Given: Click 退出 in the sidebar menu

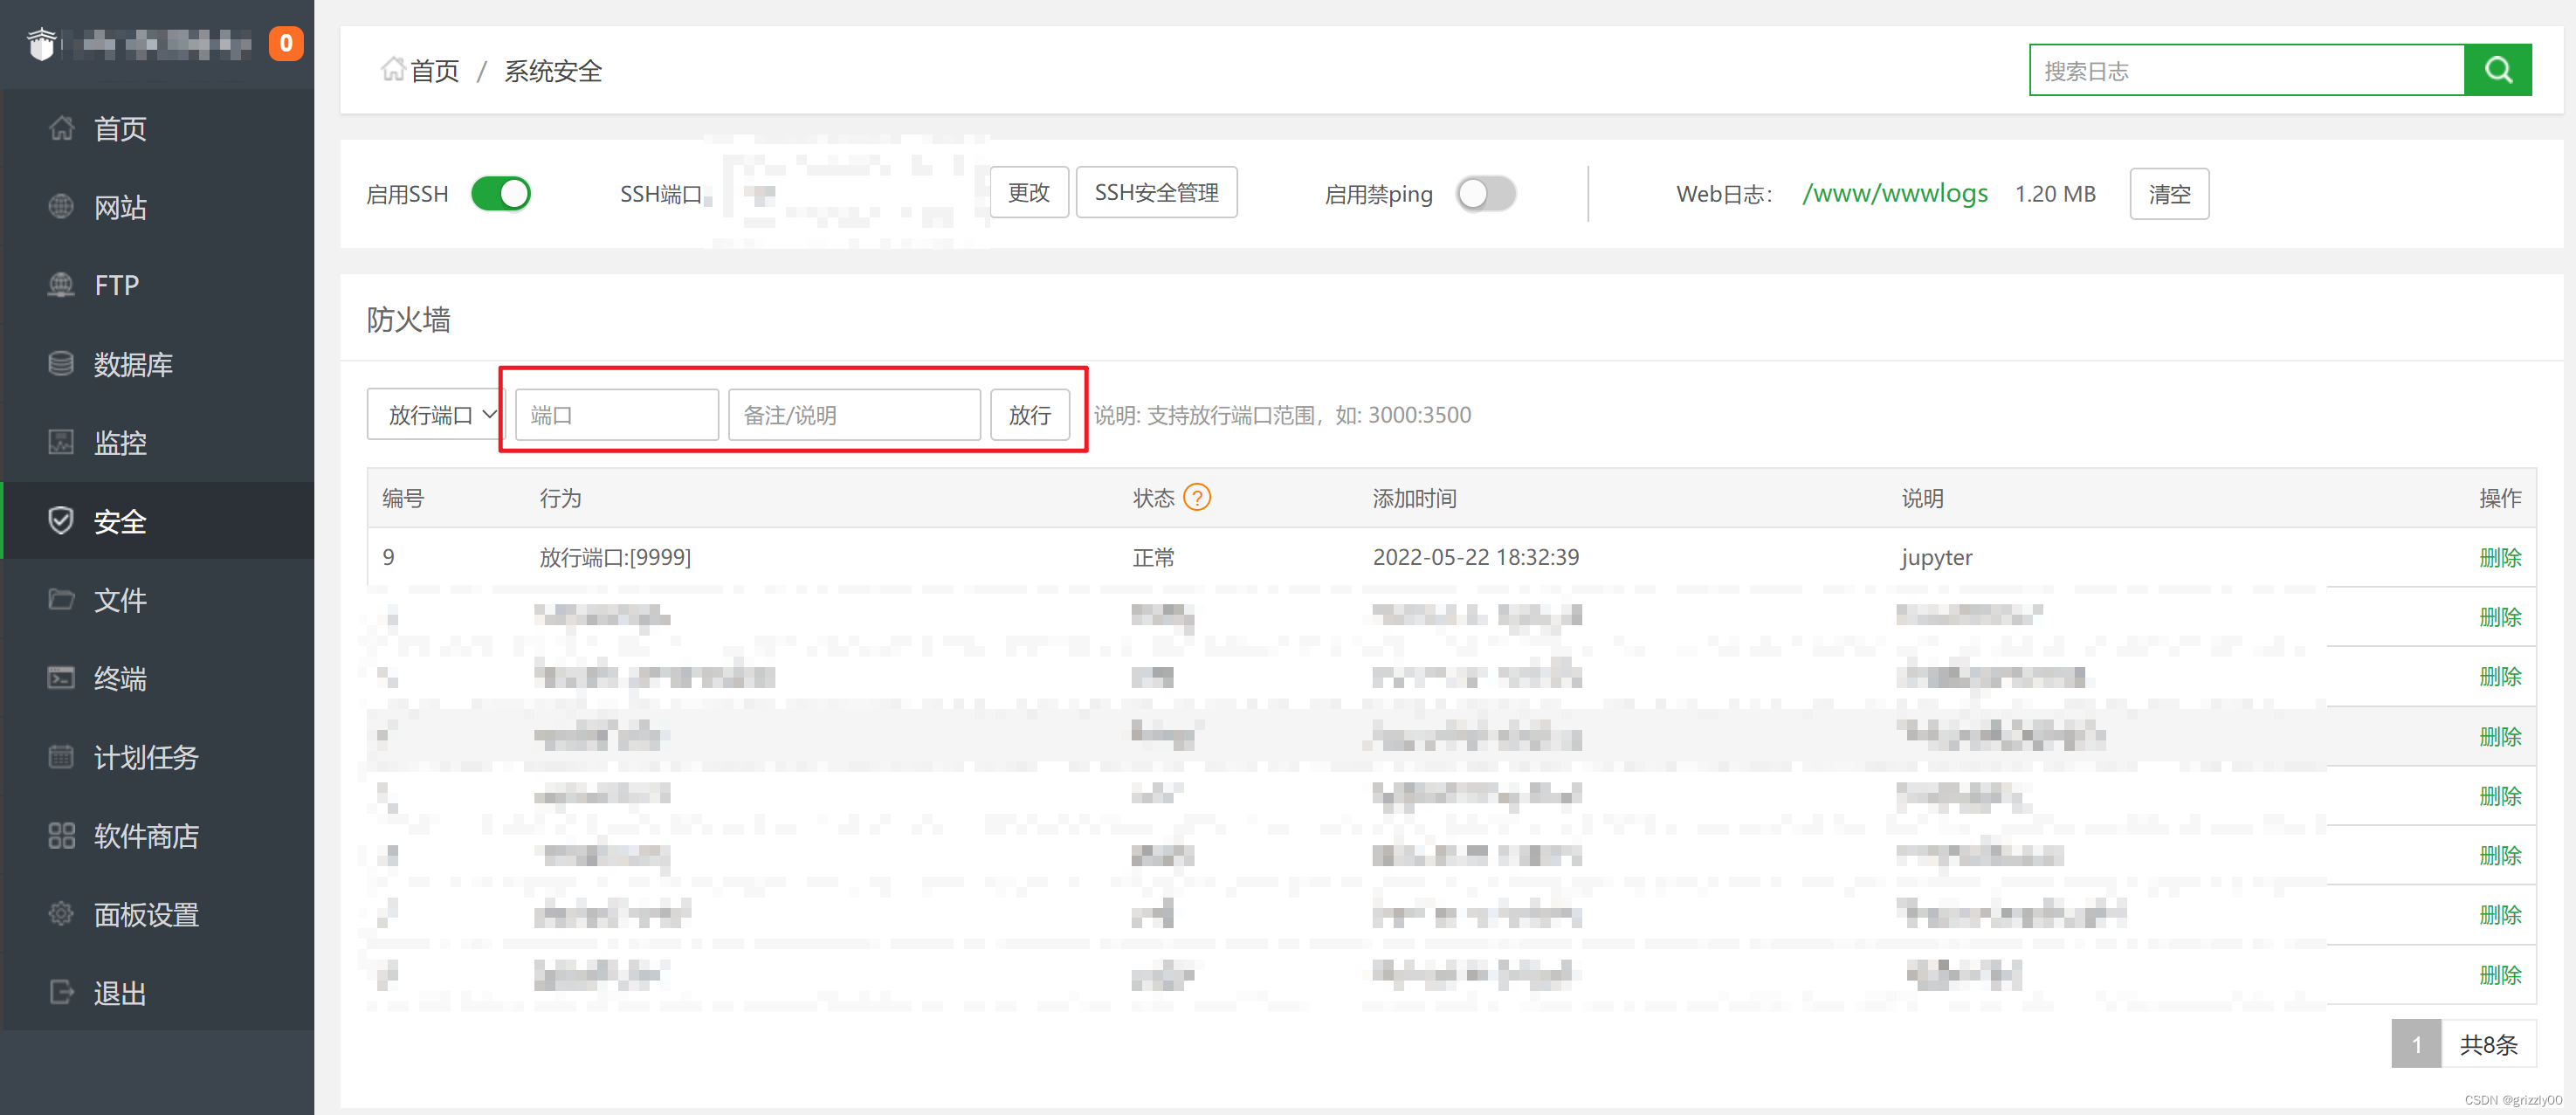Looking at the screenshot, I should point(120,993).
